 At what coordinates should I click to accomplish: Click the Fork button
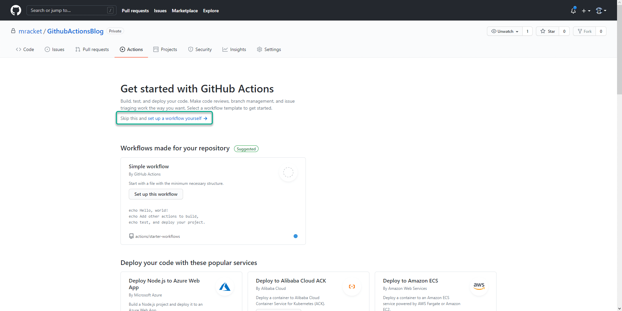585,31
